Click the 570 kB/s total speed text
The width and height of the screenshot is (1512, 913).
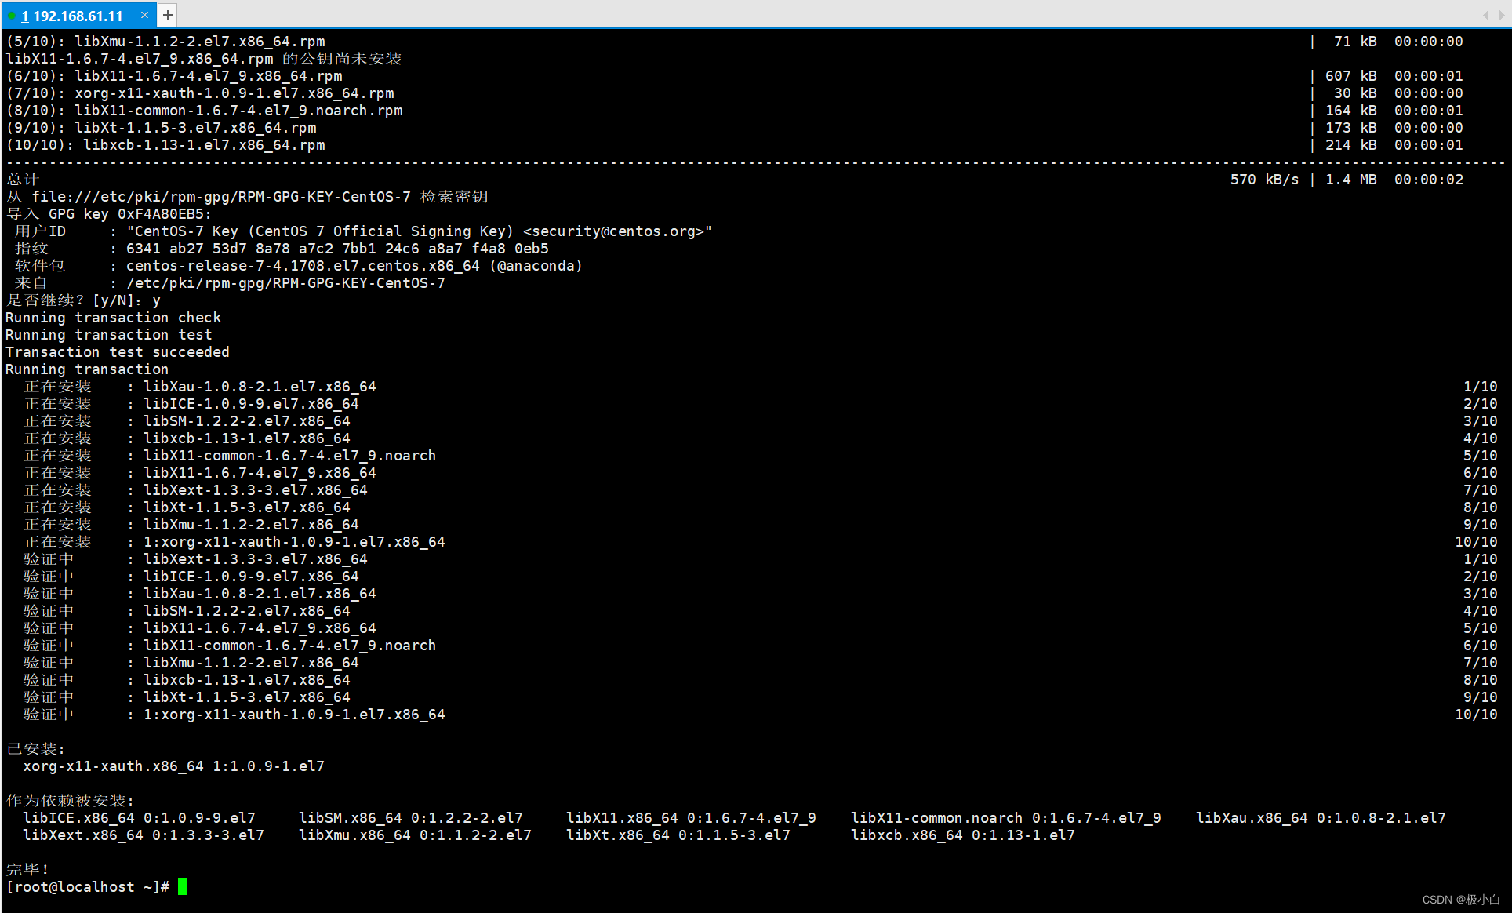point(1263,180)
